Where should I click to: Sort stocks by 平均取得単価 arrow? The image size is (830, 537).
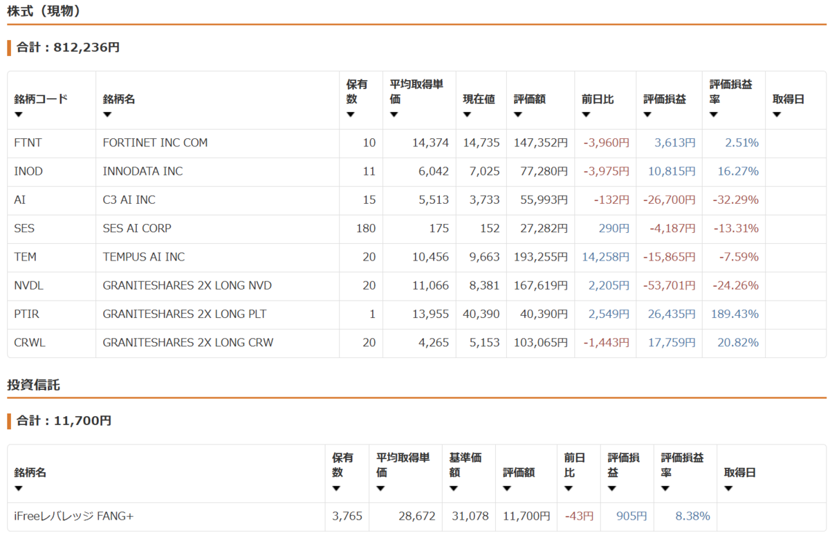coord(394,115)
